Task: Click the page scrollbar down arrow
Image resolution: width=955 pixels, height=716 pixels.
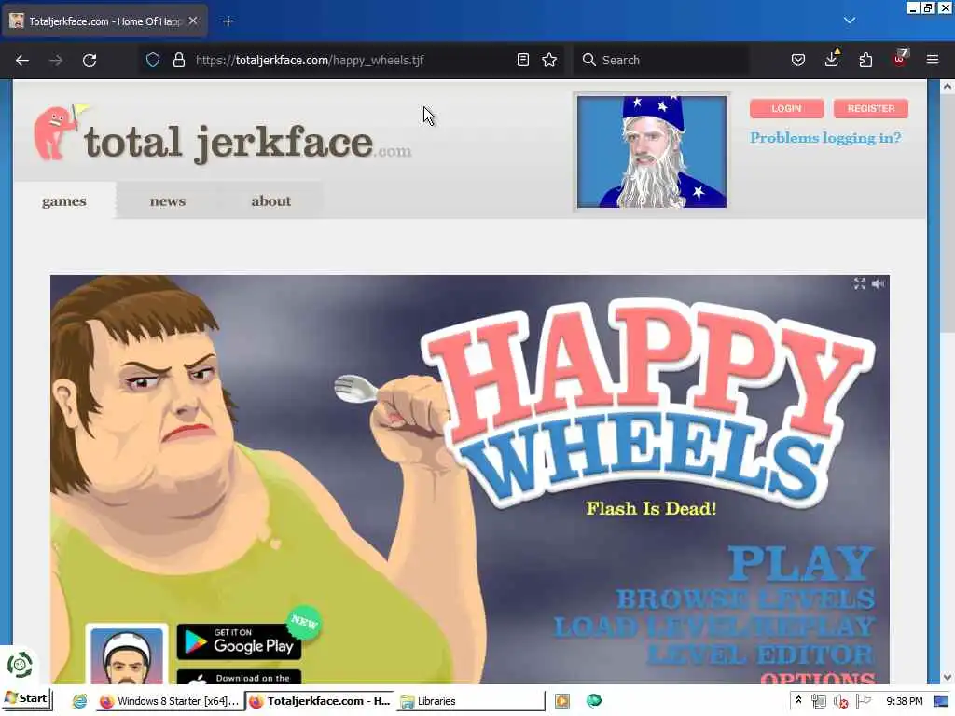Action: [x=947, y=677]
